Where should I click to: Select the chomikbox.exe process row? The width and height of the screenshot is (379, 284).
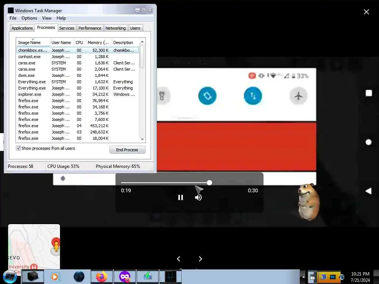78,50
